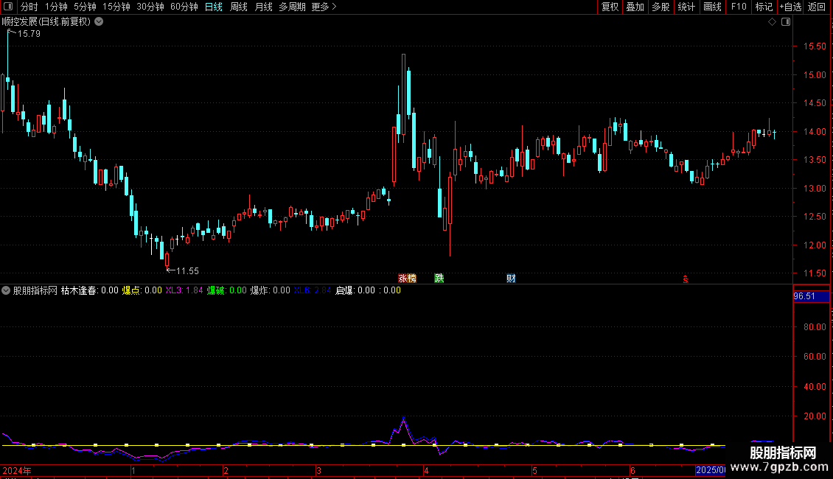The image size is (833, 479).
Task: Click the 96.51 indicator value box
Action: [x=811, y=296]
